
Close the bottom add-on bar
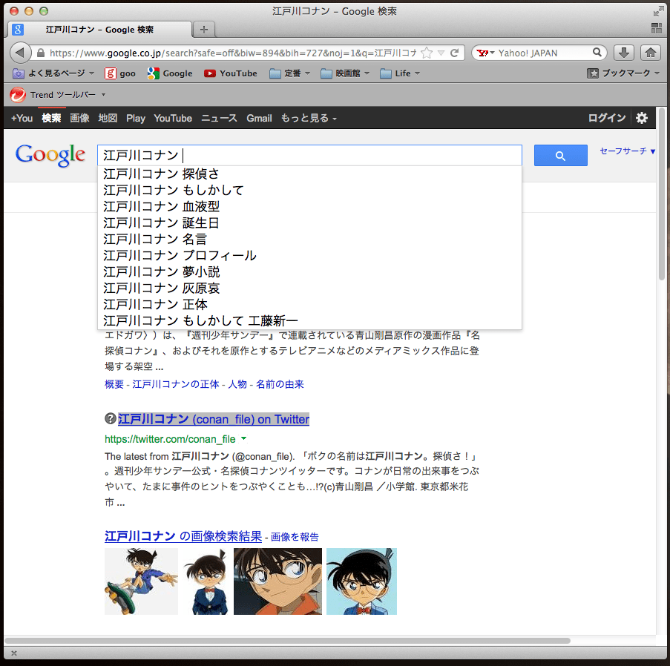click(13, 653)
